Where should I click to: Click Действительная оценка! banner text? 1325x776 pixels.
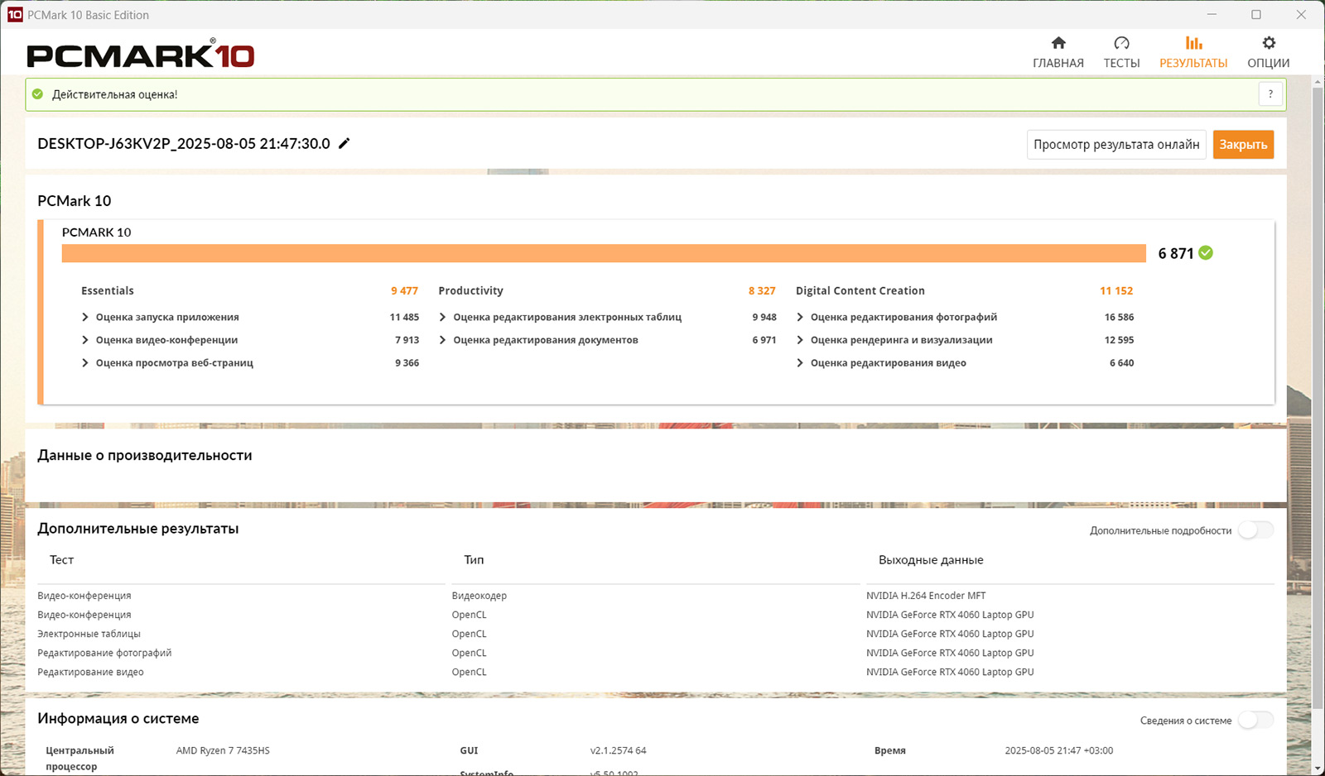point(115,94)
